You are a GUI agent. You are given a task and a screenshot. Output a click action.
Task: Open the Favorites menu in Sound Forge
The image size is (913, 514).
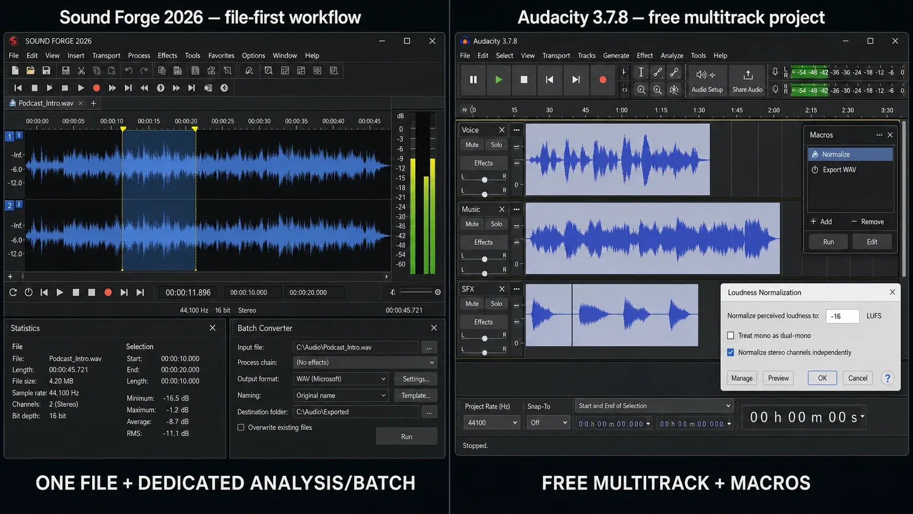pos(221,56)
